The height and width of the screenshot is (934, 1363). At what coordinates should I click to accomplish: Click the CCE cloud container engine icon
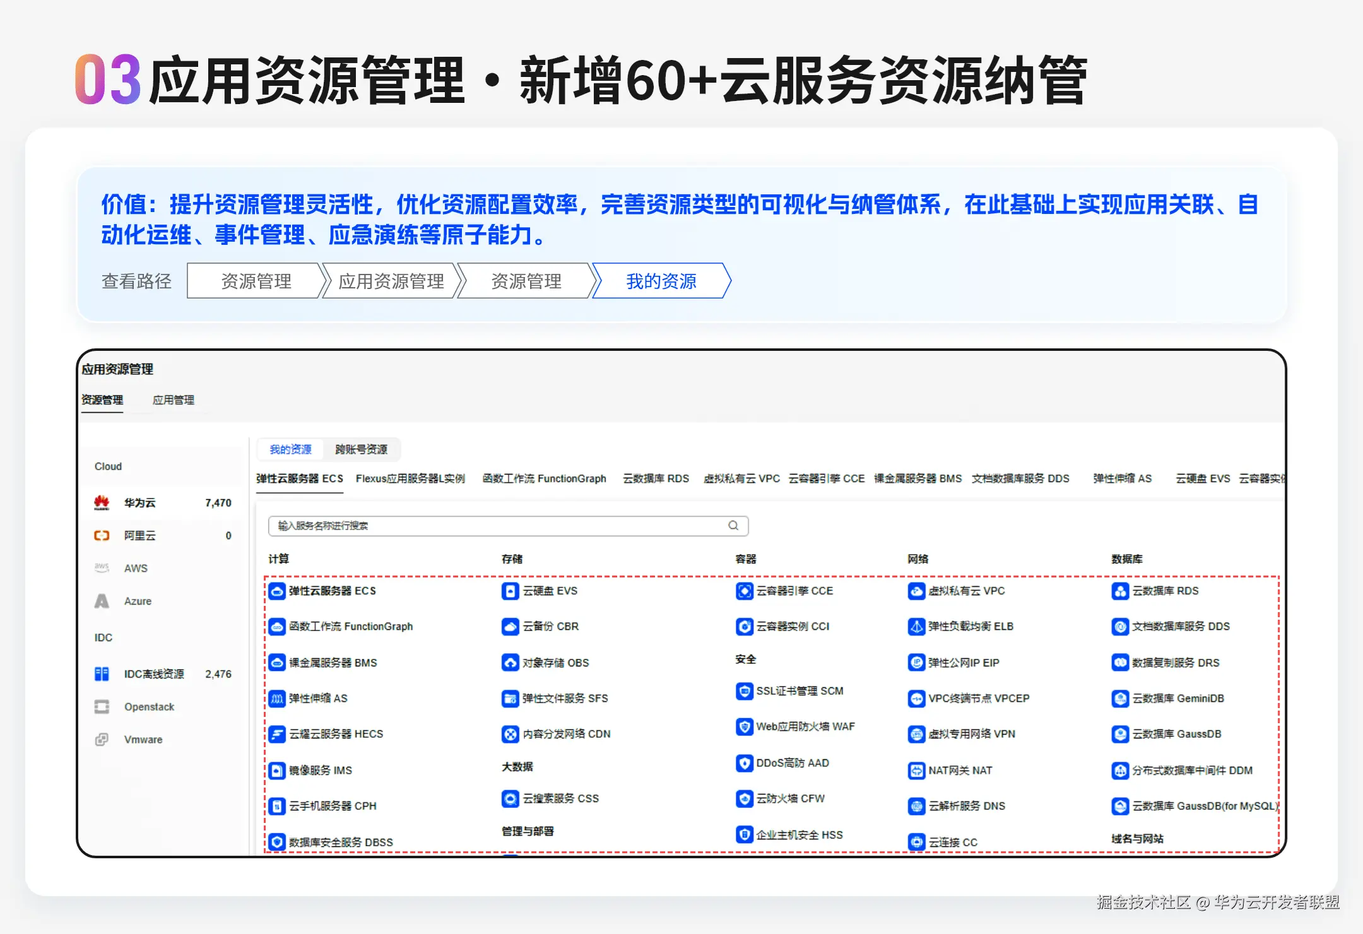pos(744,591)
